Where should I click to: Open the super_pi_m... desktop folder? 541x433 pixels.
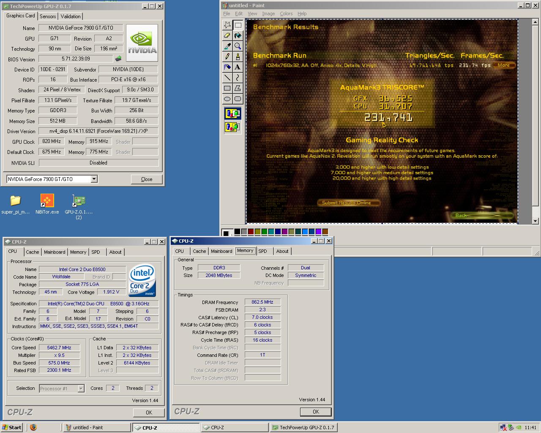16,204
